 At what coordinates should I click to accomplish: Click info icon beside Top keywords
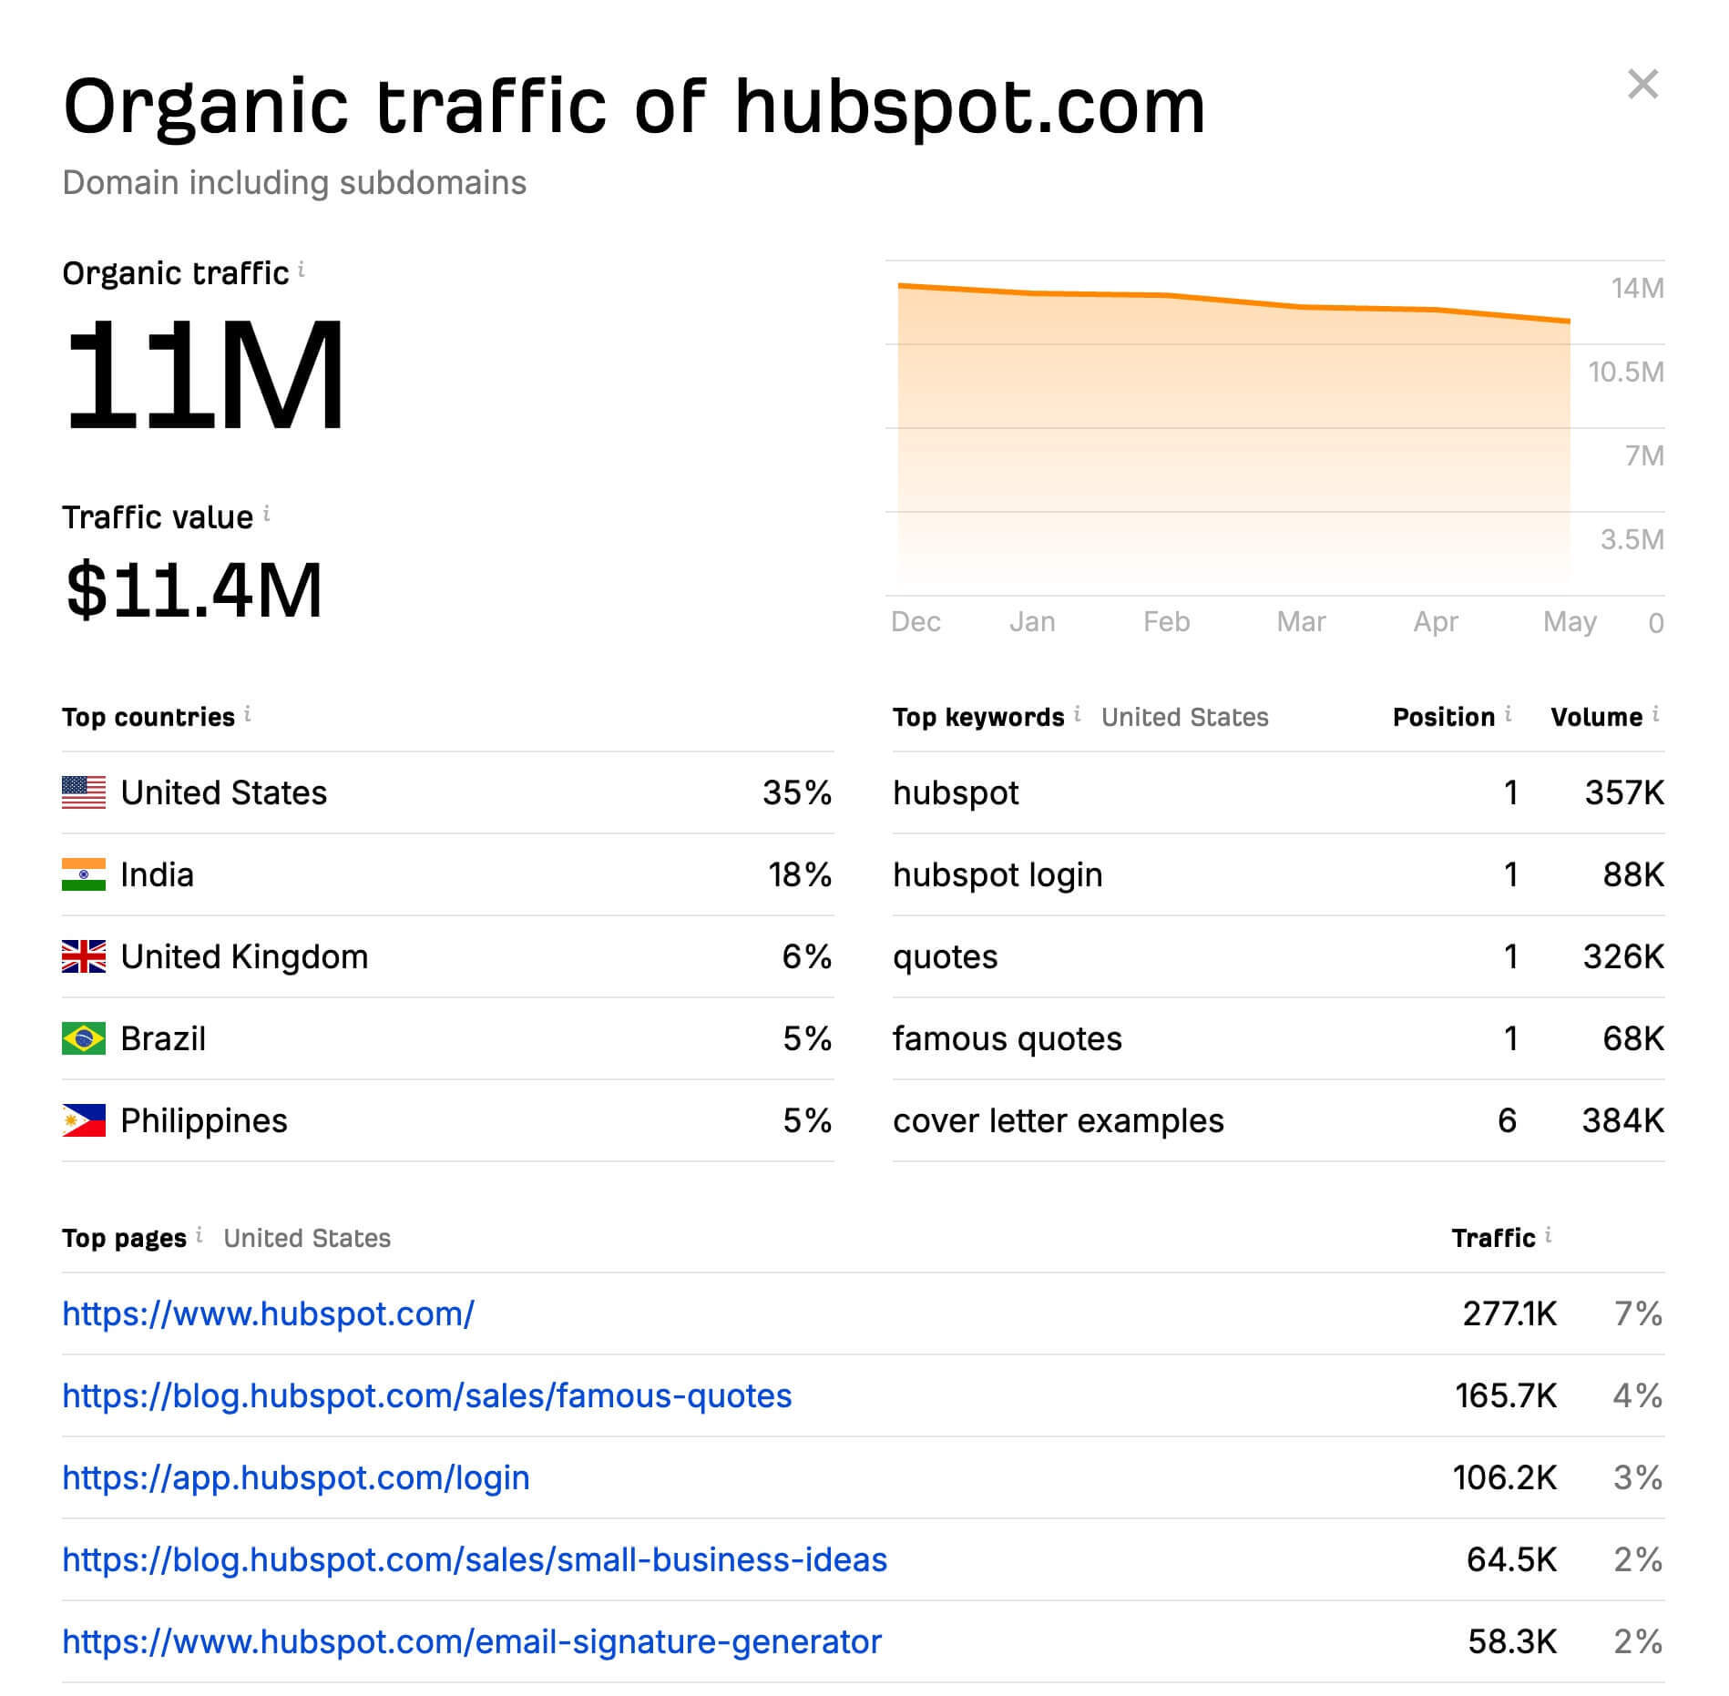1077,715
